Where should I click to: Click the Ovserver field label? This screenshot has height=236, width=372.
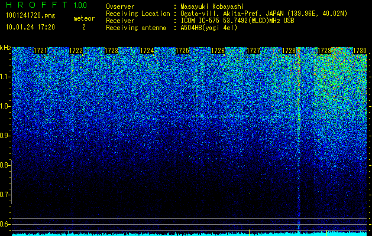click(x=120, y=6)
